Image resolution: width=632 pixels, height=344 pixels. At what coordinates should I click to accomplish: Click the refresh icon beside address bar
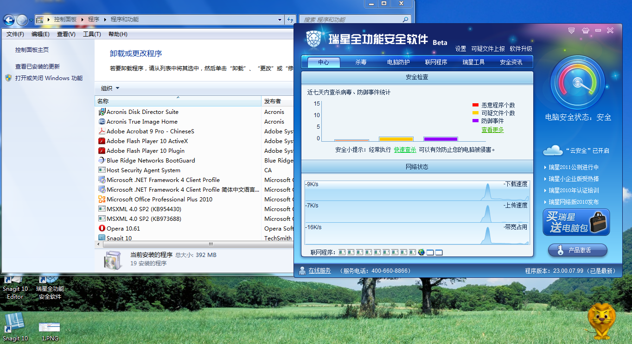pos(291,20)
